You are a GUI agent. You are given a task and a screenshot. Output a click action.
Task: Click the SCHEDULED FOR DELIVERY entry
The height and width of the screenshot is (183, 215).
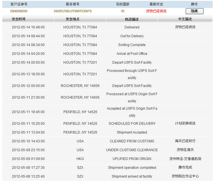point(132,124)
